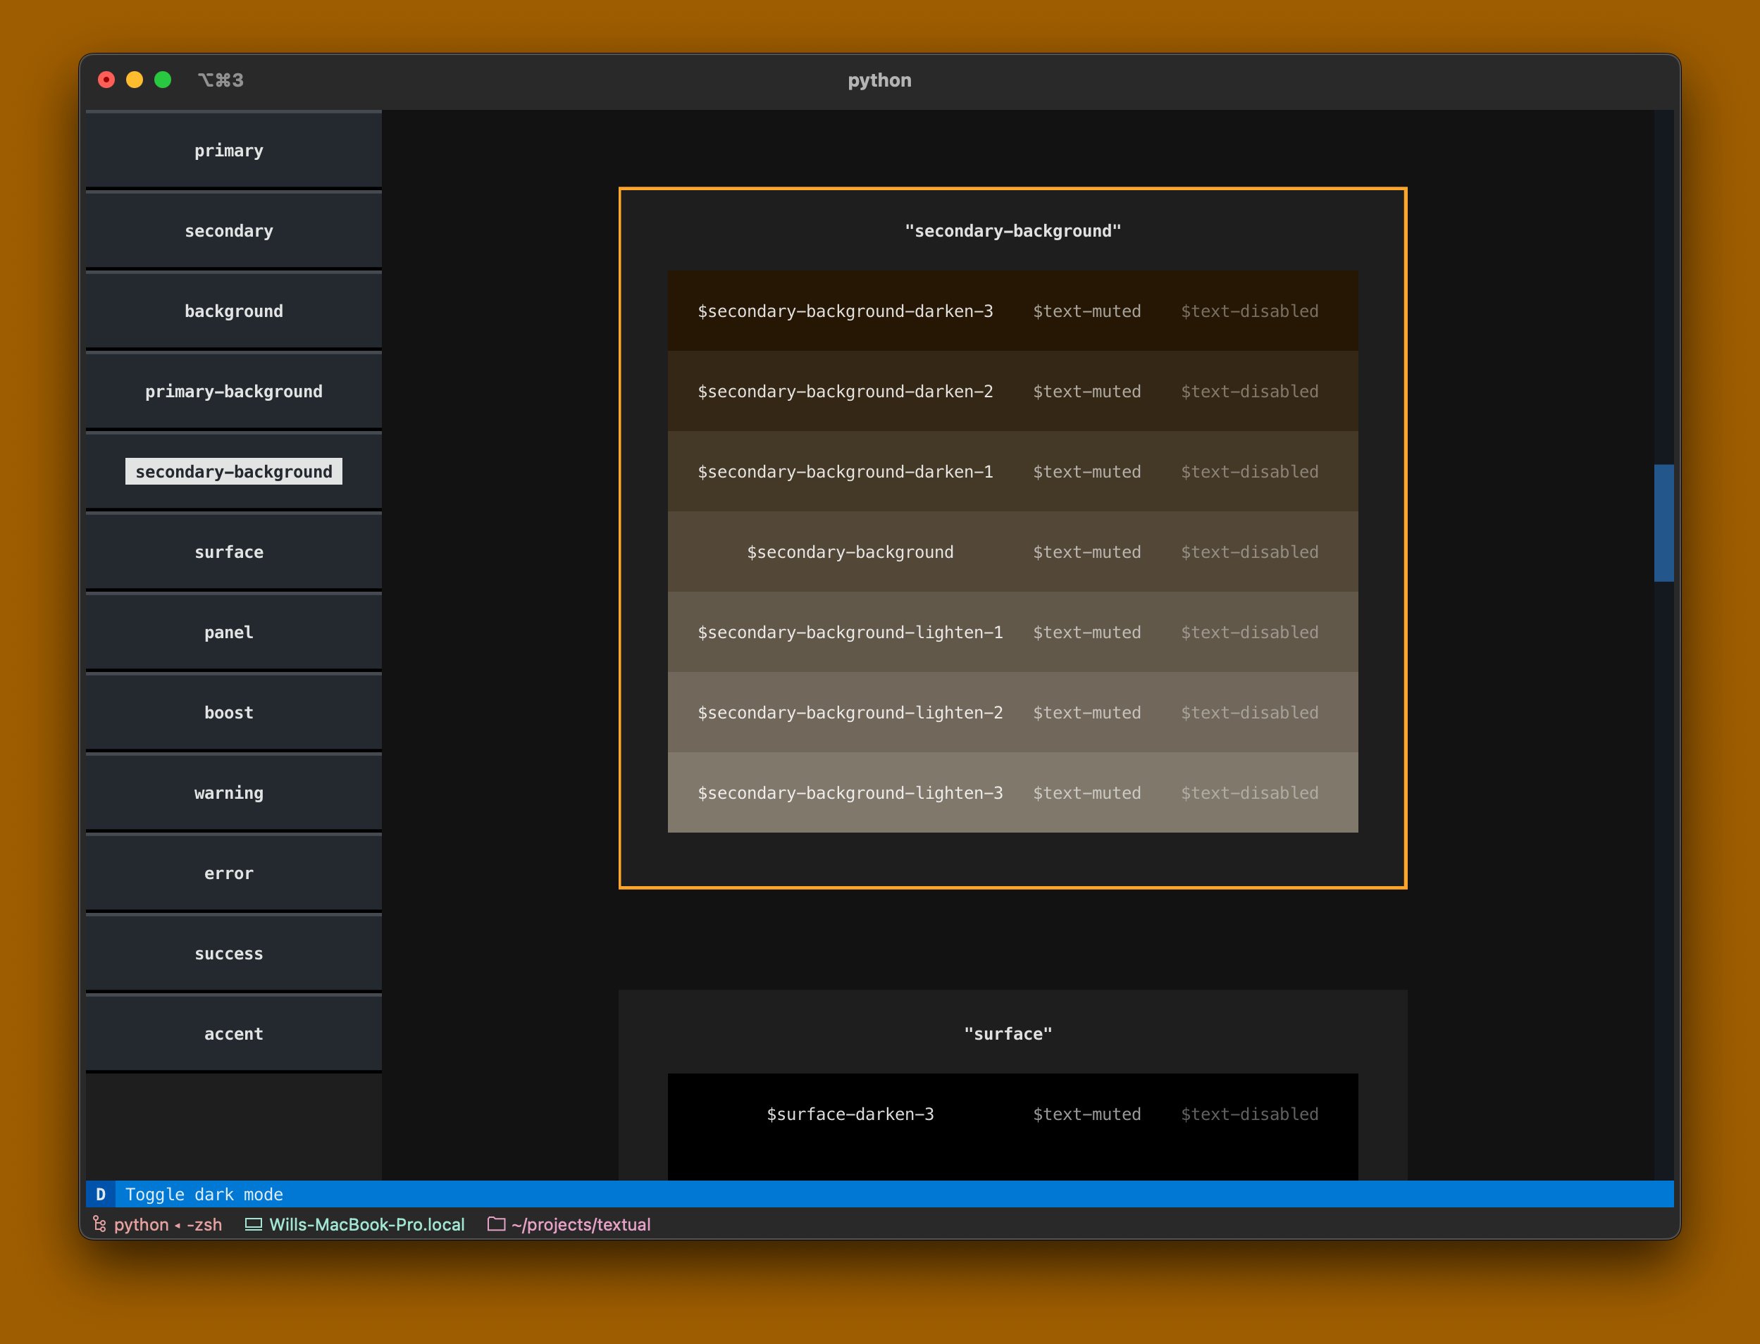
Task: Click the python -zsh process label
Action: click(168, 1225)
